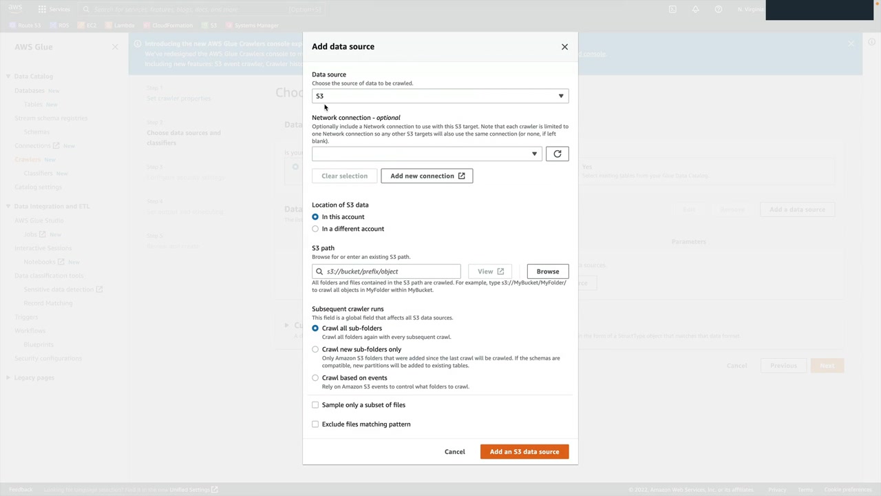The image size is (881, 496).
Task: Enable Sample only a subset of files
Action: click(x=315, y=405)
